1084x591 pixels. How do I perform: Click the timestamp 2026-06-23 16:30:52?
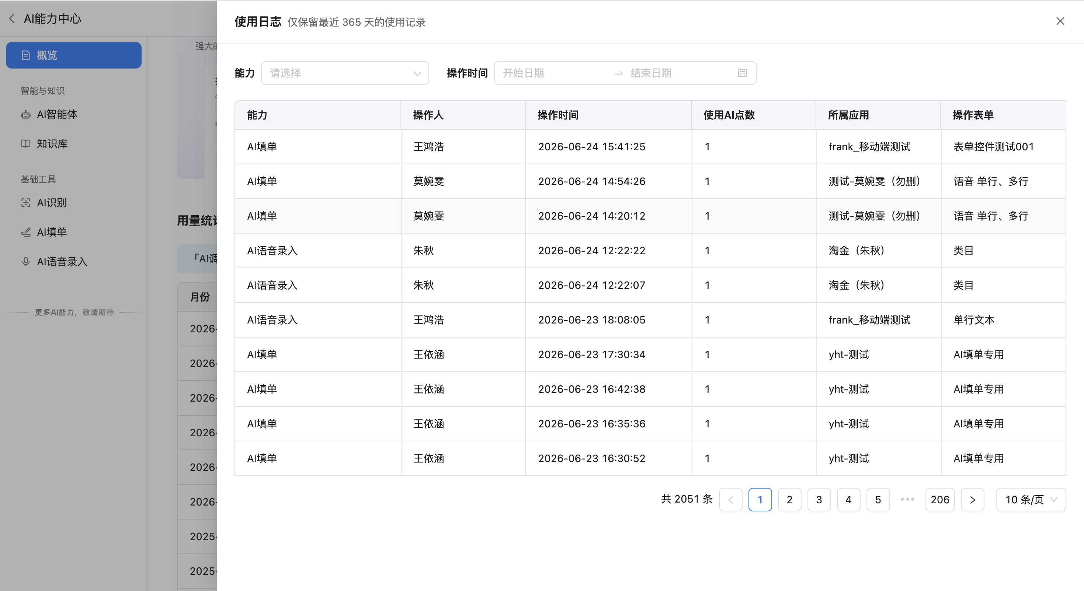(x=592, y=458)
